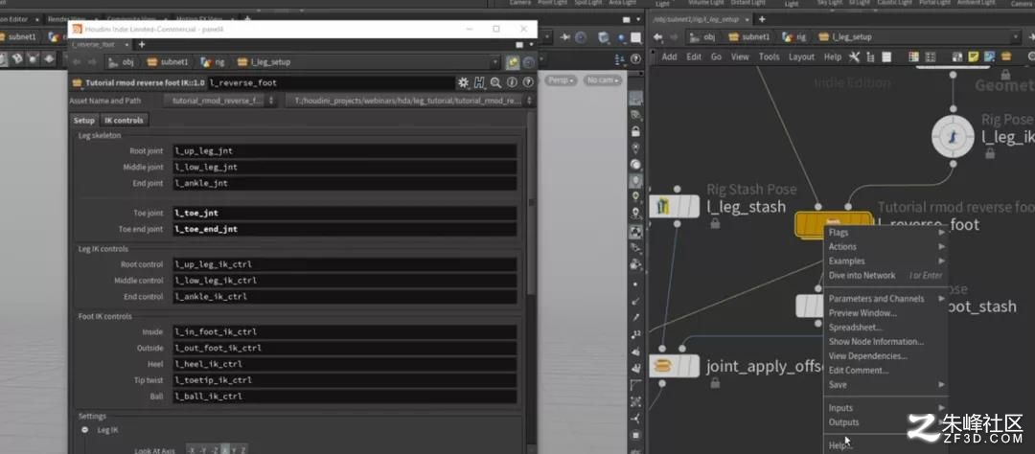Click the sticky note icon in network toolbar
1035x454 pixels.
click(974, 57)
